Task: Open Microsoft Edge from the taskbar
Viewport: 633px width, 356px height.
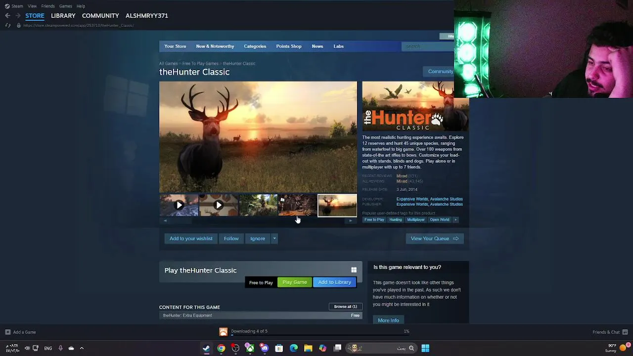Action: point(294,349)
